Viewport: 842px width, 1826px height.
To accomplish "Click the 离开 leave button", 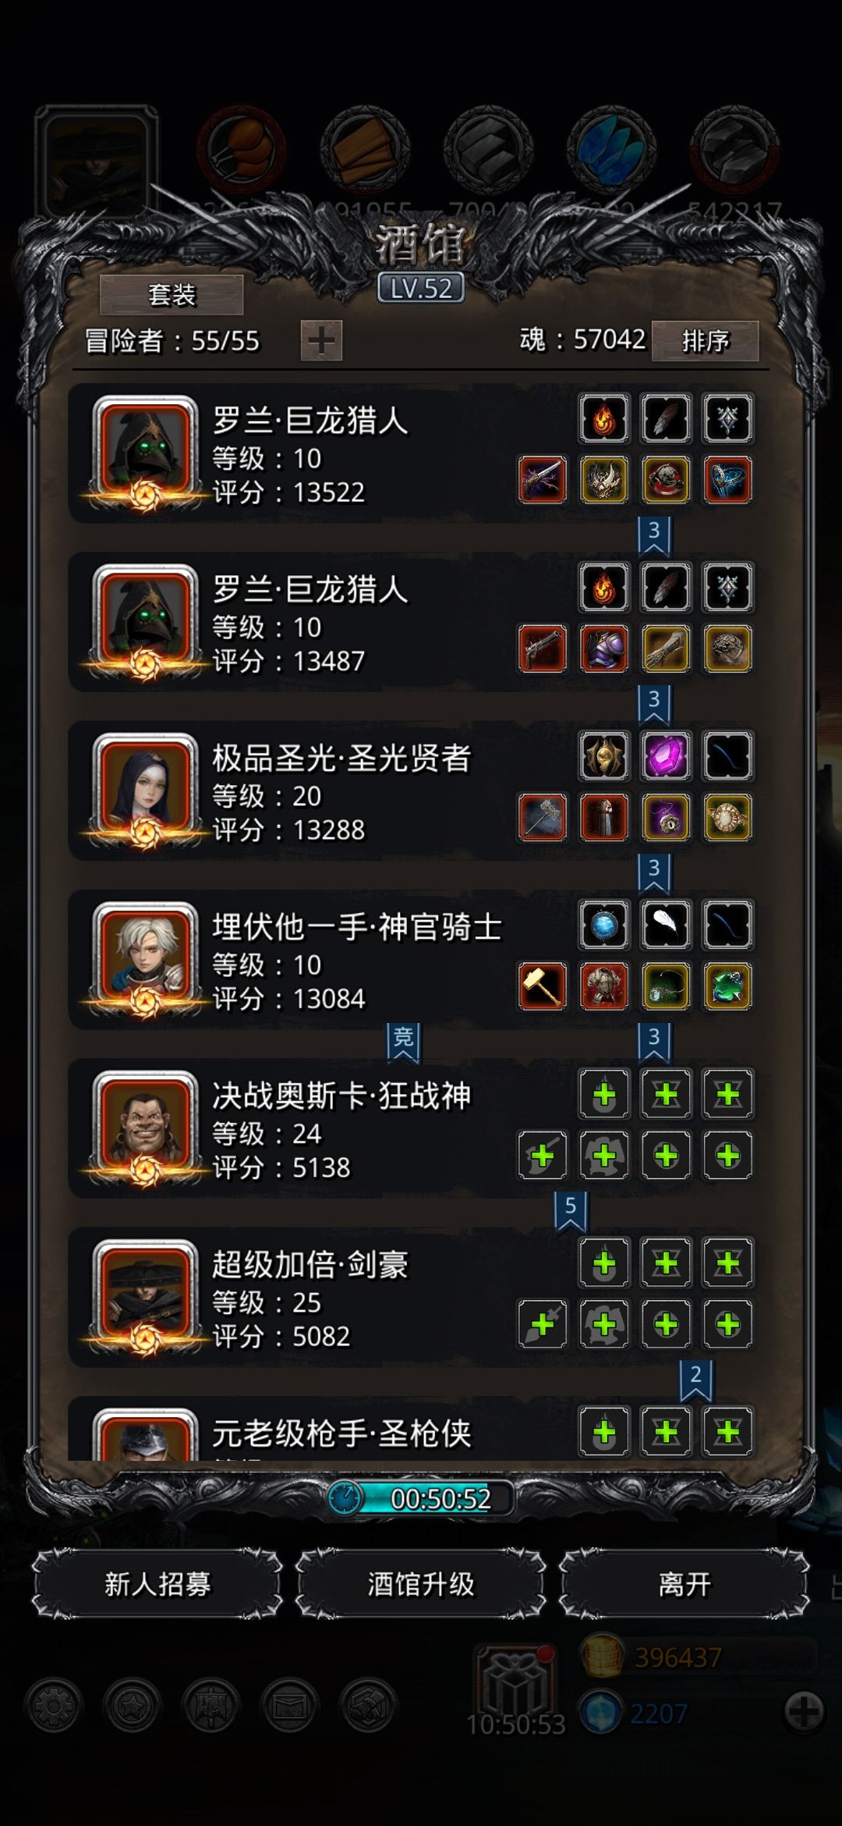I will pos(685,1584).
